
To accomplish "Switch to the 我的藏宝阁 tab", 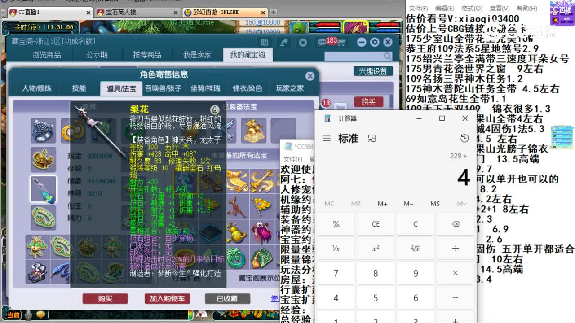I will pos(248,55).
